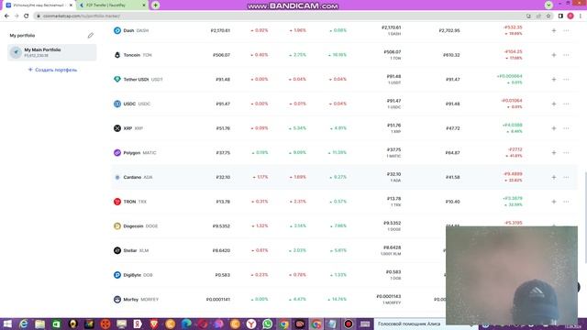Open more options menu for Tether USDt row
Viewport: 587px width, 330px height.
coord(566,80)
